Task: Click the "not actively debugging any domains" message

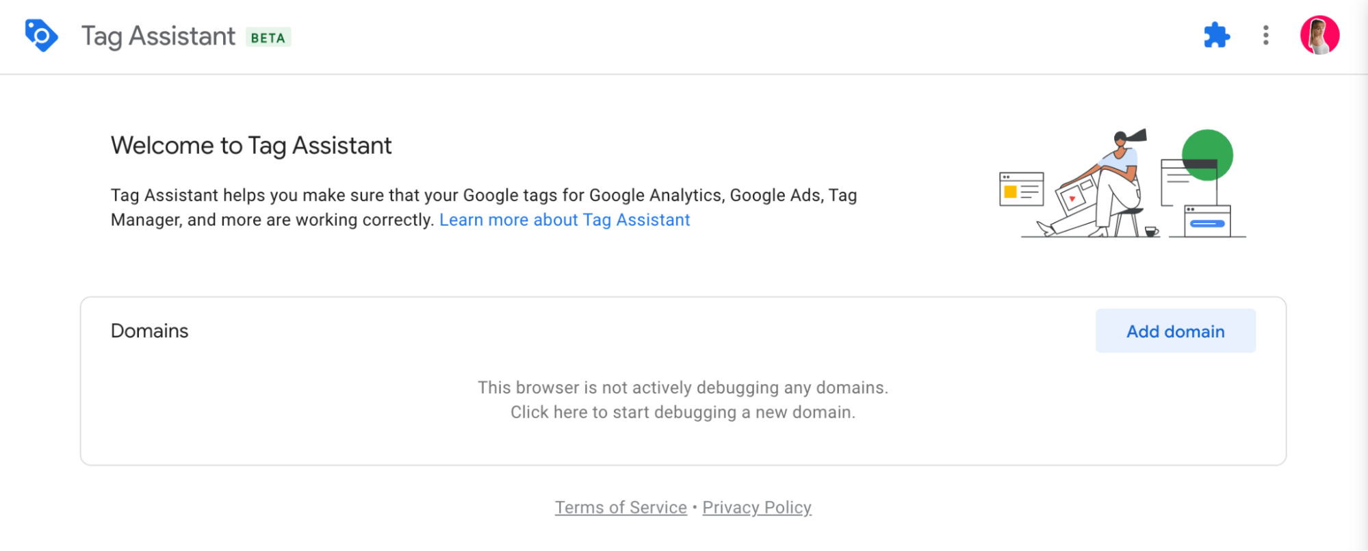Action: 683,387
